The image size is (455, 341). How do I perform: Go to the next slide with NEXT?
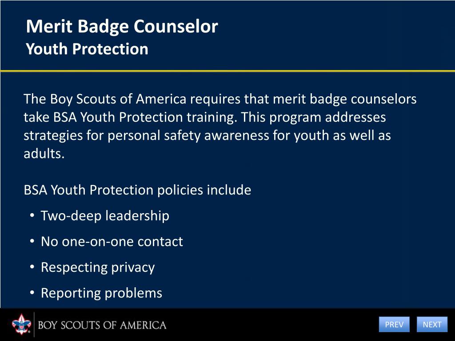click(432, 324)
